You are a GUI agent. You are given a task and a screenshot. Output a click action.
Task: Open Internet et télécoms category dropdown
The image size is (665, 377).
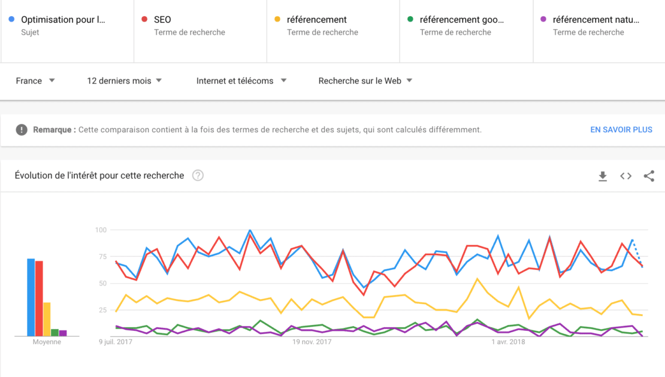pos(241,81)
